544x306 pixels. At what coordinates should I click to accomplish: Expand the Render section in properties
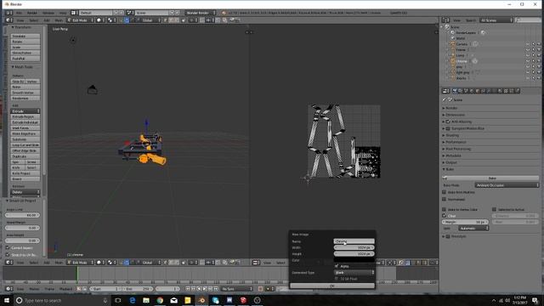[450, 108]
